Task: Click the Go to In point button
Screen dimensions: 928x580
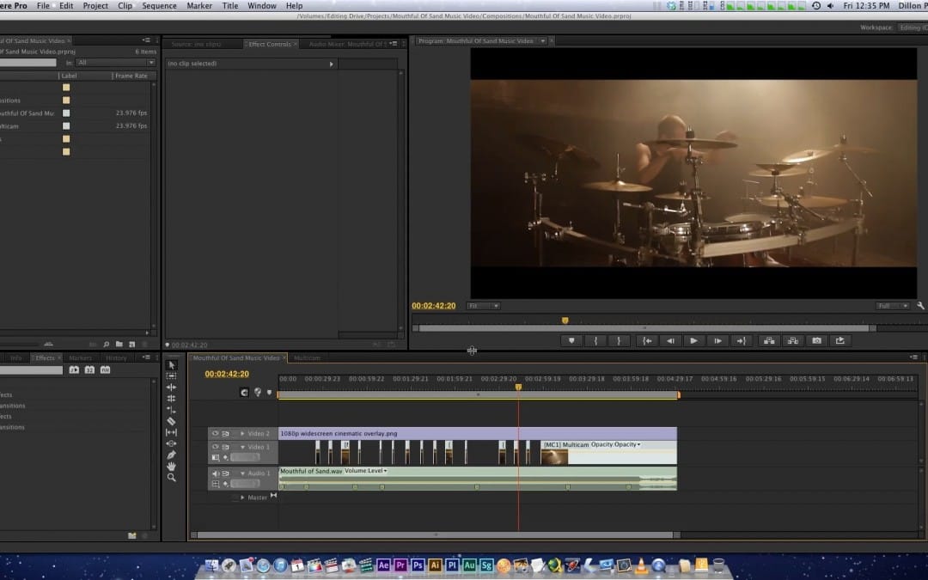Action: pos(648,341)
